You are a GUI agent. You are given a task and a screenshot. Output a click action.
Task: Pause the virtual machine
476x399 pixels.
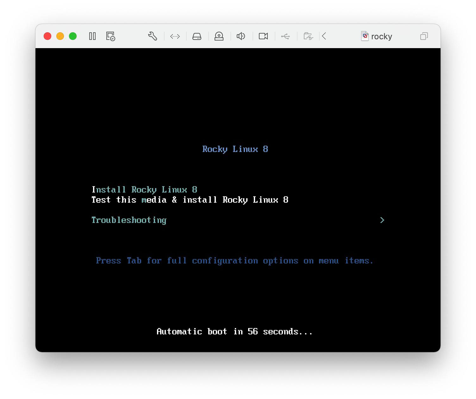point(92,36)
